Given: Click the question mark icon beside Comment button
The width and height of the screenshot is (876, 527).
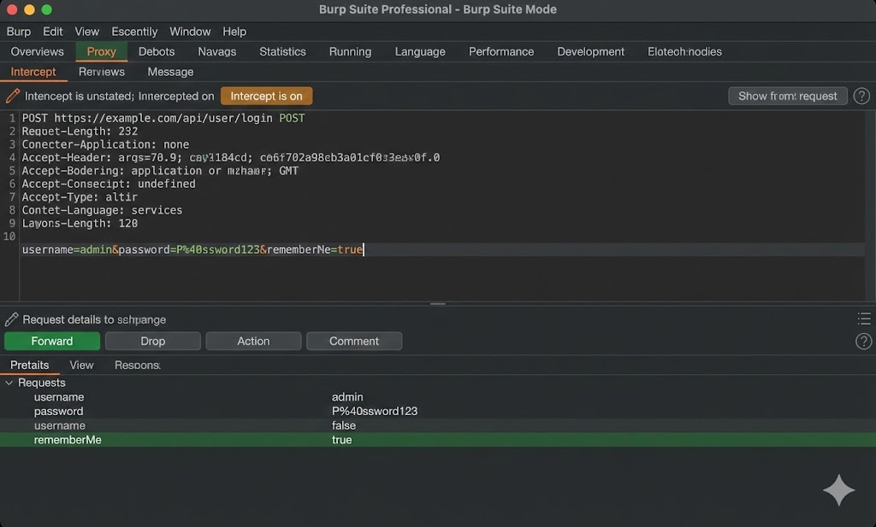Looking at the screenshot, I should (862, 341).
